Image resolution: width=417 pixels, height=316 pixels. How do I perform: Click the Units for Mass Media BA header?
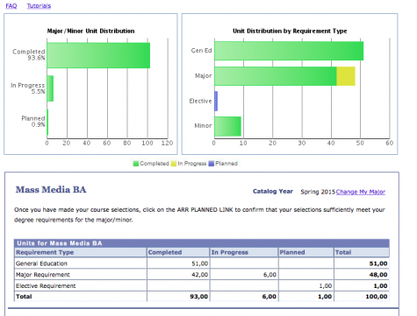[202, 243]
